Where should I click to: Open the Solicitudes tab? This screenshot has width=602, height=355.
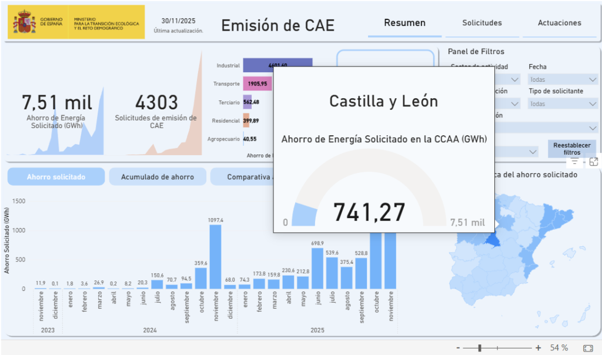(481, 23)
